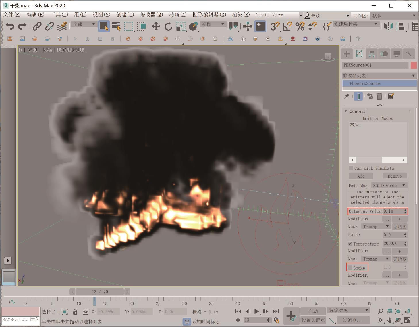Image resolution: width=419 pixels, height=327 pixels.
Task: Collapse the General rollout
Action: (346, 111)
